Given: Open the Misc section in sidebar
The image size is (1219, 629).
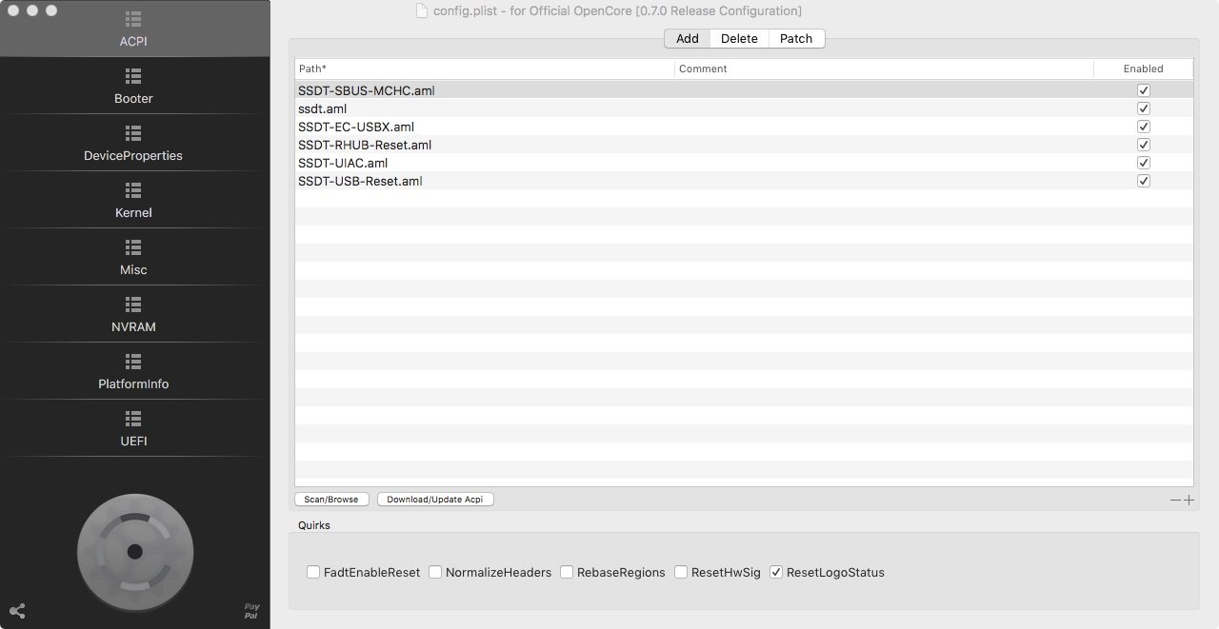Looking at the screenshot, I should pyautogui.click(x=133, y=258).
